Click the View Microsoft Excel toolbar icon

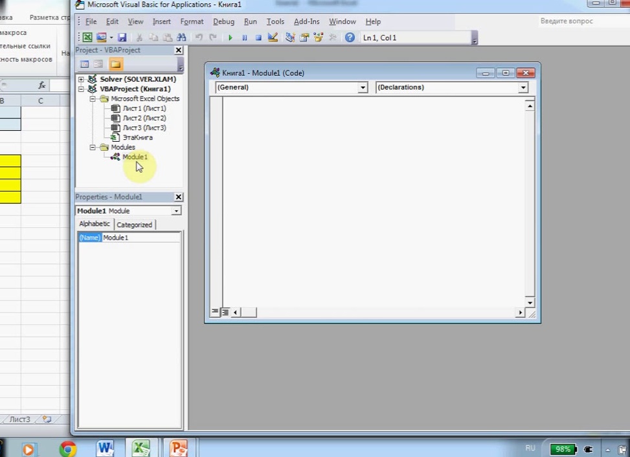(x=87, y=38)
